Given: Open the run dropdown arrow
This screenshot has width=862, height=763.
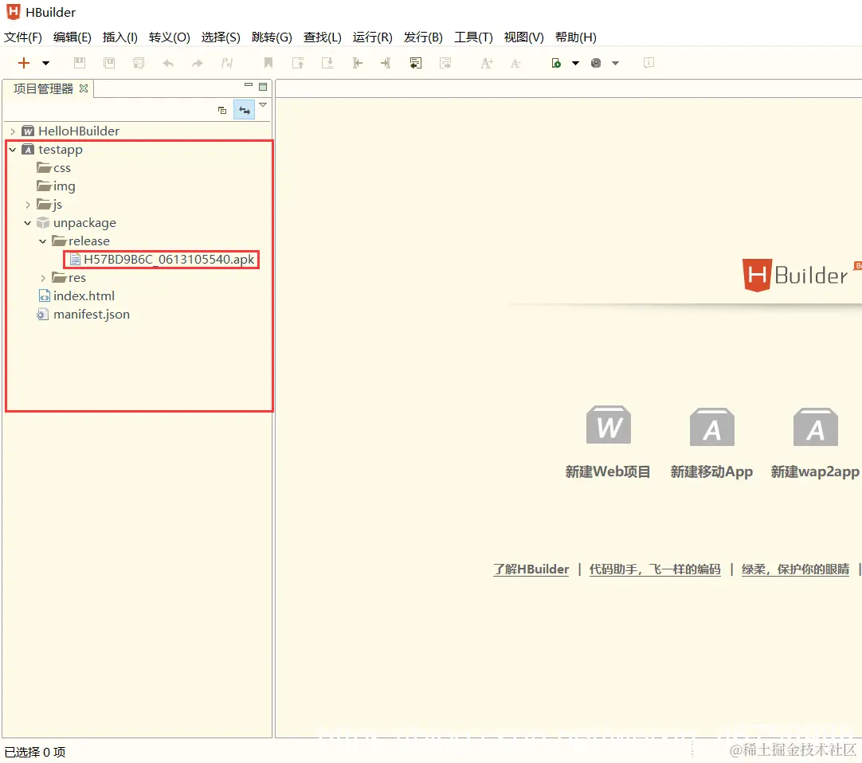Looking at the screenshot, I should point(575,63).
